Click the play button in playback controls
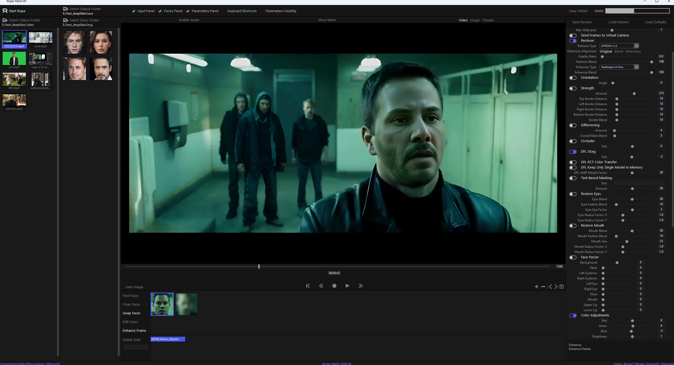 coord(347,286)
